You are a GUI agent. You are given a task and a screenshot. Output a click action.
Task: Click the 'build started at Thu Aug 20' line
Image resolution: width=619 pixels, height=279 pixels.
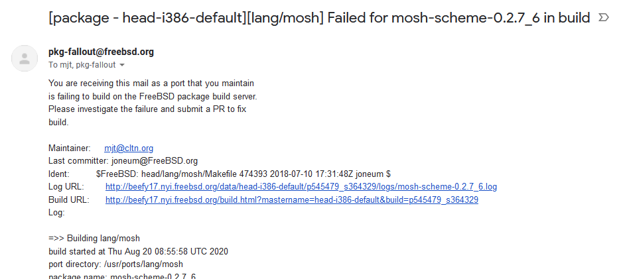point(138,251)
